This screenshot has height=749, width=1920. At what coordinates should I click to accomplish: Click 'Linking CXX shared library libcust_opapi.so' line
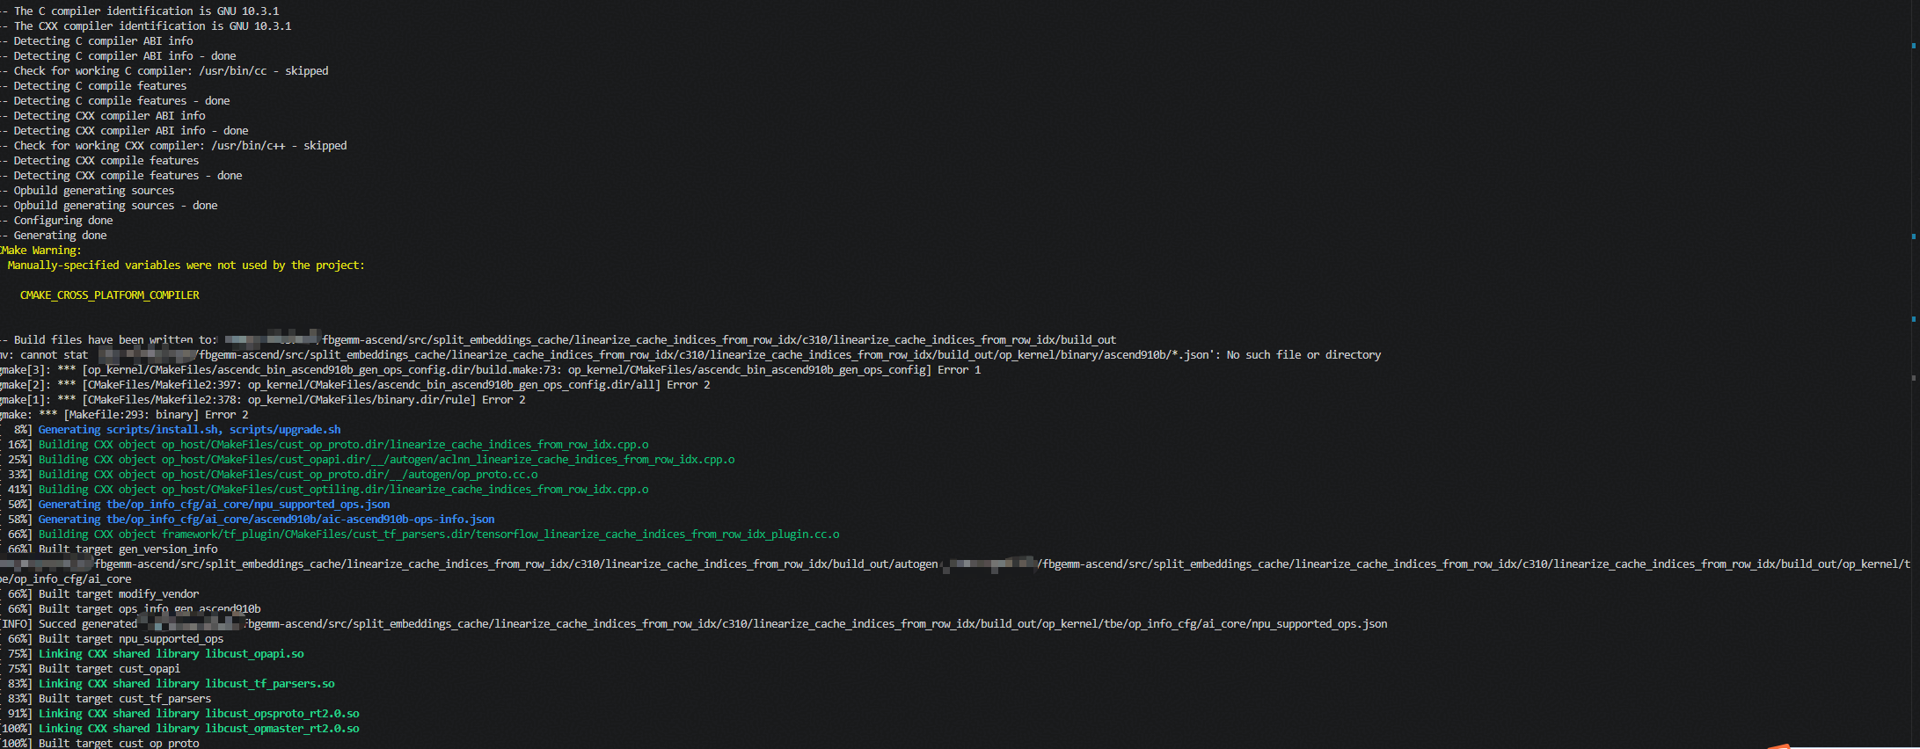click(152, 654)
